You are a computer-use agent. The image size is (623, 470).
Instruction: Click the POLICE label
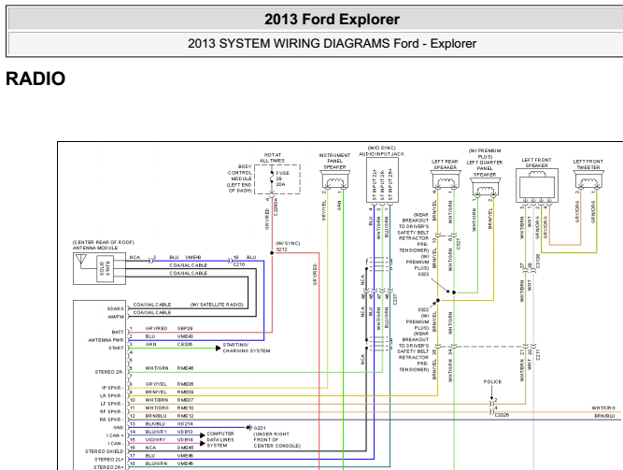492,382
